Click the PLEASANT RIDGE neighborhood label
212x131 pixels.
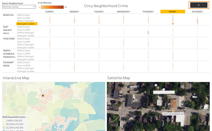pyautogui.click(x=8, y=64)
